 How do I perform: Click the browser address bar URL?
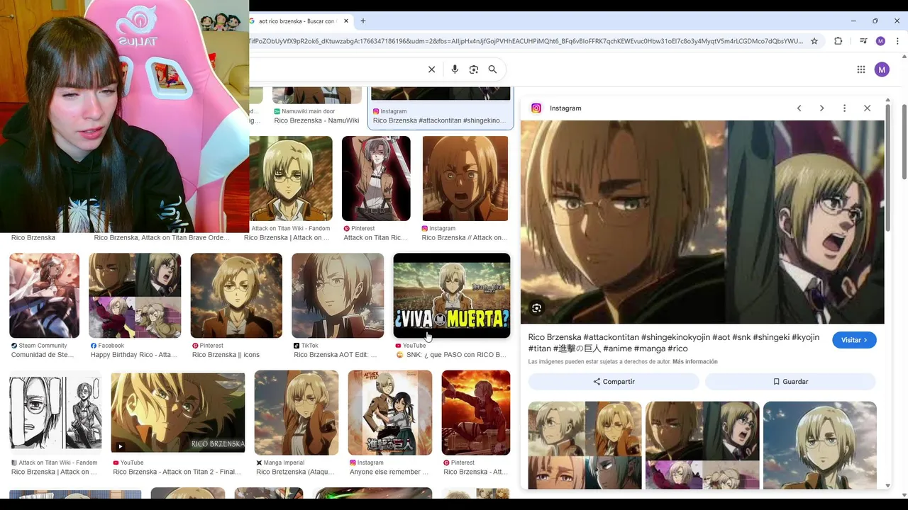click(525, 41)
